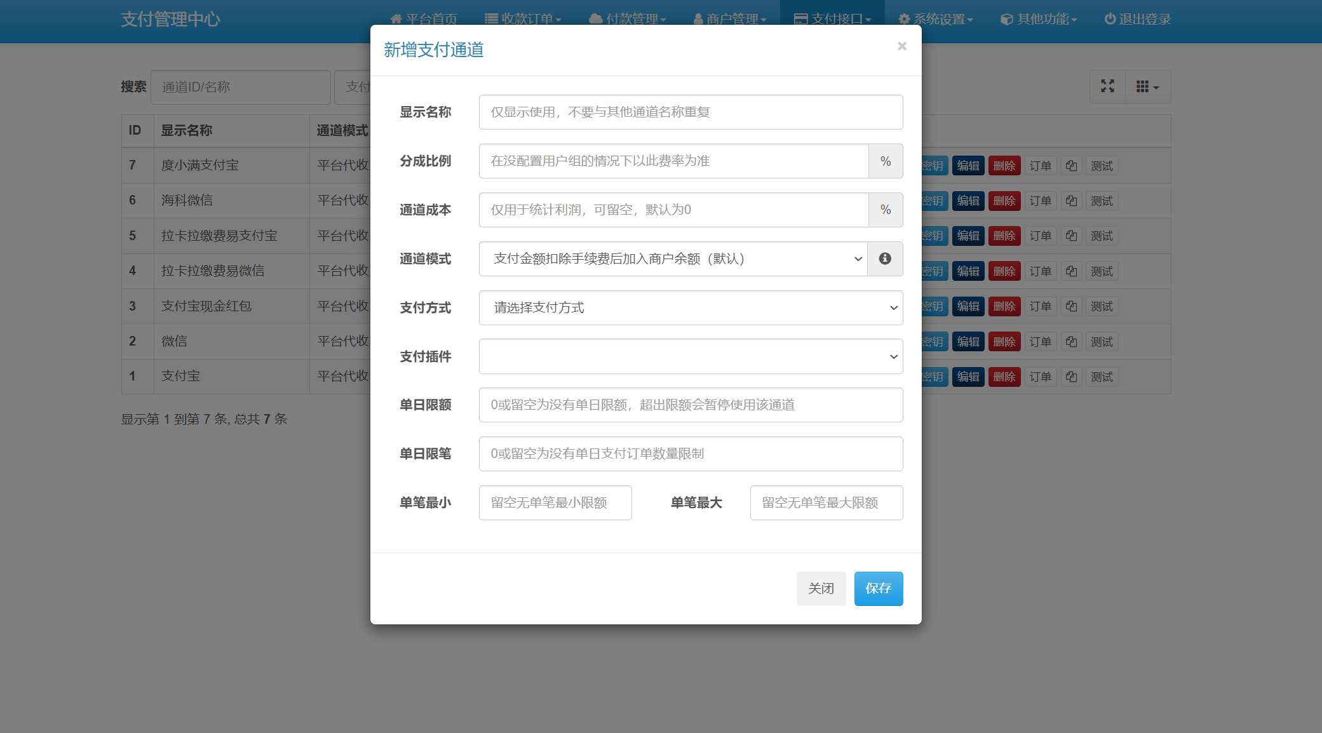Open the column grid view icon dropdown
The image size is (1322, 733).
pos(1147,86)
